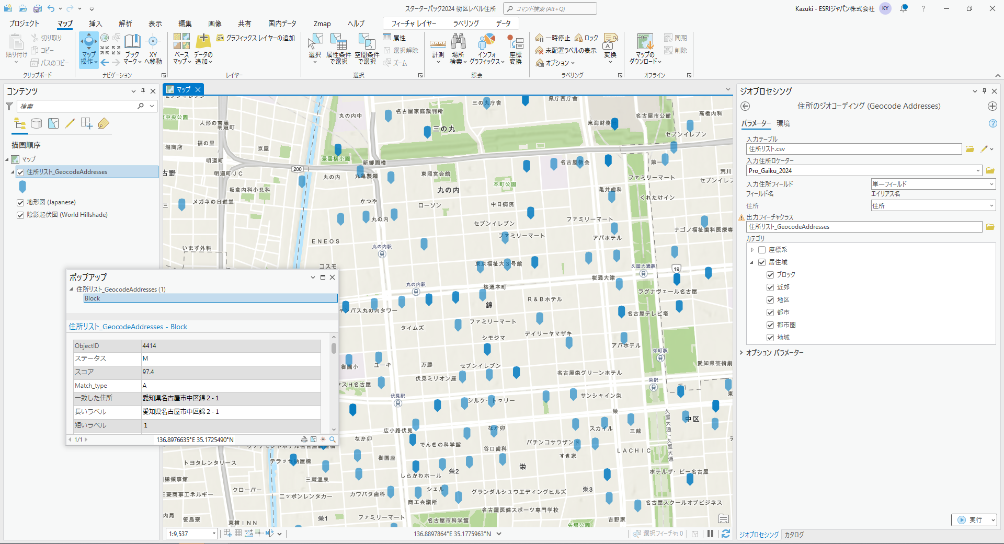1004x544 pixels.
Task: Open the ラベリング contextual tab
Action: (466, 24)
